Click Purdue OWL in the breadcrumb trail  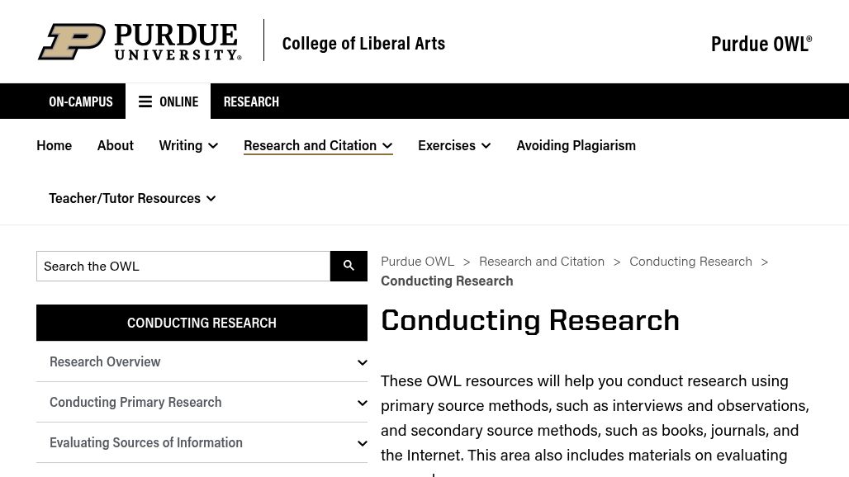coord(417,261)
